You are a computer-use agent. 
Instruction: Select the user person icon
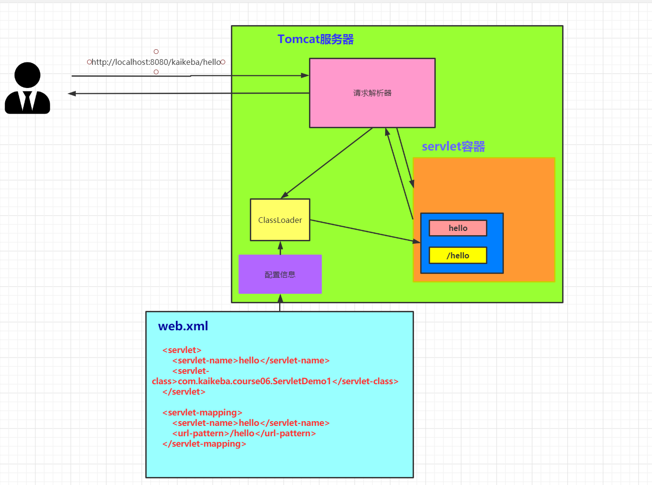click(x=27, y=88)
